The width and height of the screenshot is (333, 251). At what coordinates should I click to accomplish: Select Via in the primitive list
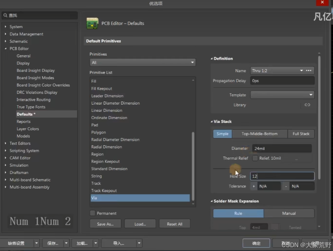coord(140,198)
